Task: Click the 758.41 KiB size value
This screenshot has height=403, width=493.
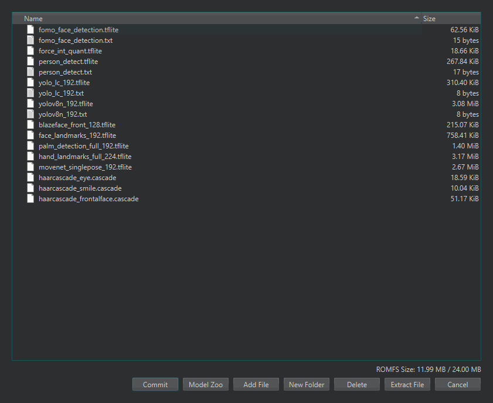Action: (x=463, y=136)
